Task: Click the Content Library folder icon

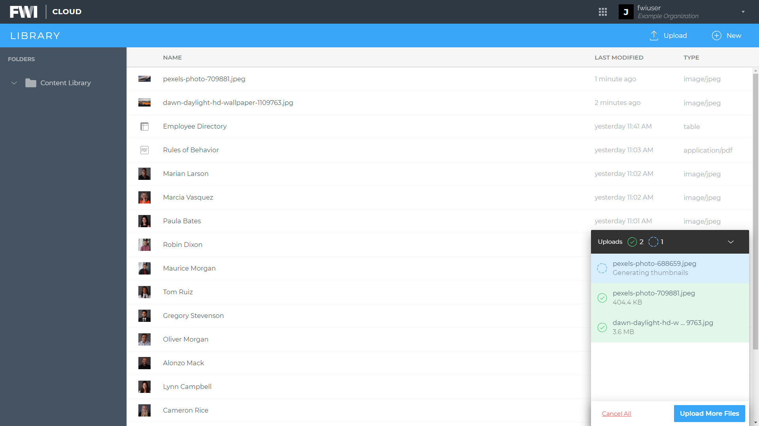Action: point(30,83)
